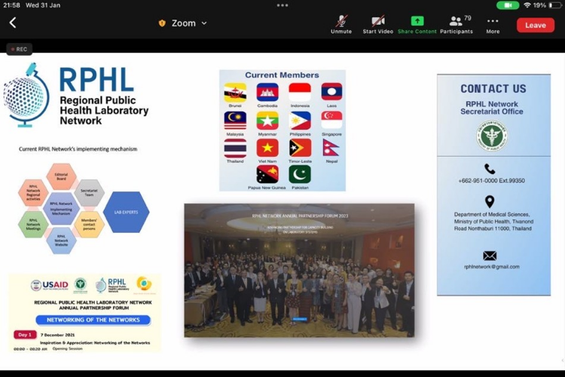This screenshot has width=565, height=377.
Task: Click the phone icon in Contact Us
Action: 490,169
